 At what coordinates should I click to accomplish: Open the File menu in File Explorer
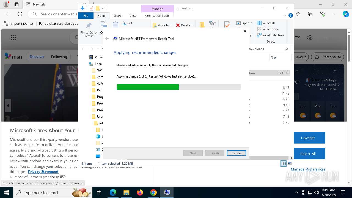coord(86,16)
